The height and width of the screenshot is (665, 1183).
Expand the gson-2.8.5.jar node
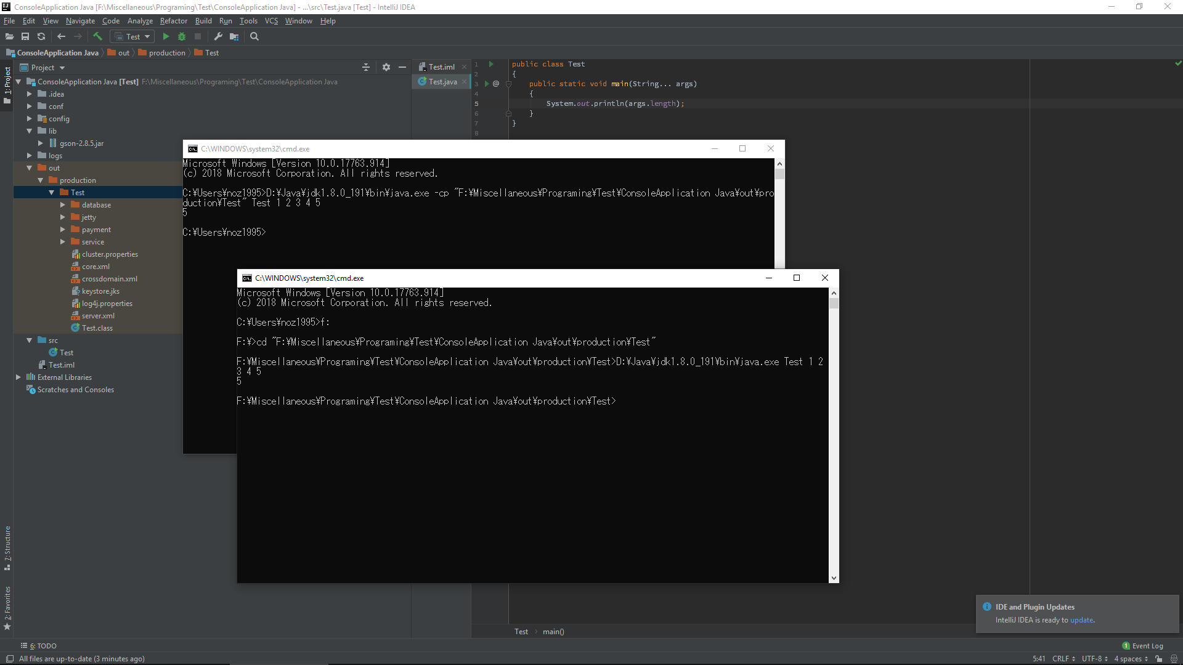[x=41, y=143]
